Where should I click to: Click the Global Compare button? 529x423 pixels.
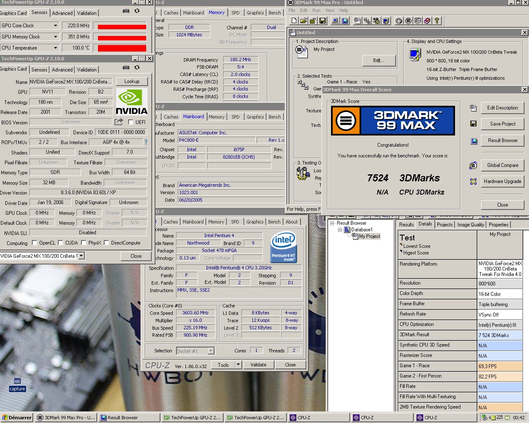[503, 165]
